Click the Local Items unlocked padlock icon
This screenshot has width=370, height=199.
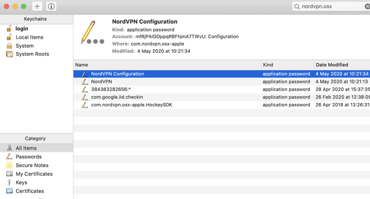point(9,37)
